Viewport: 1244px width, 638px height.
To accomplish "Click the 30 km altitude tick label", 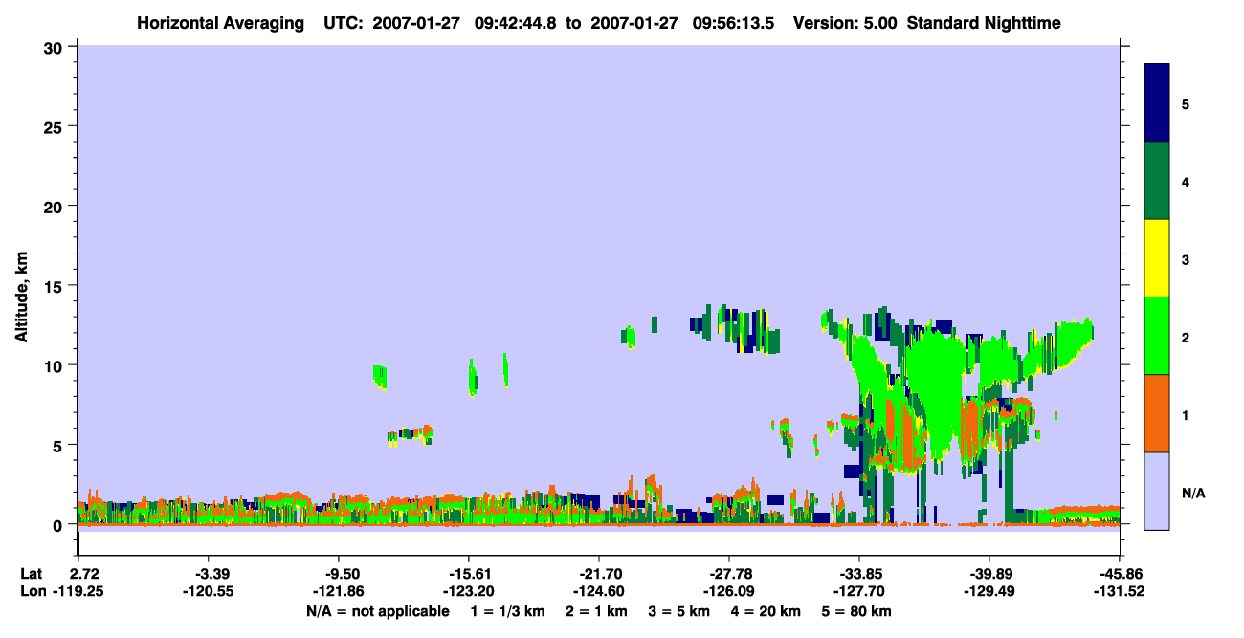I will click(56, 47).
